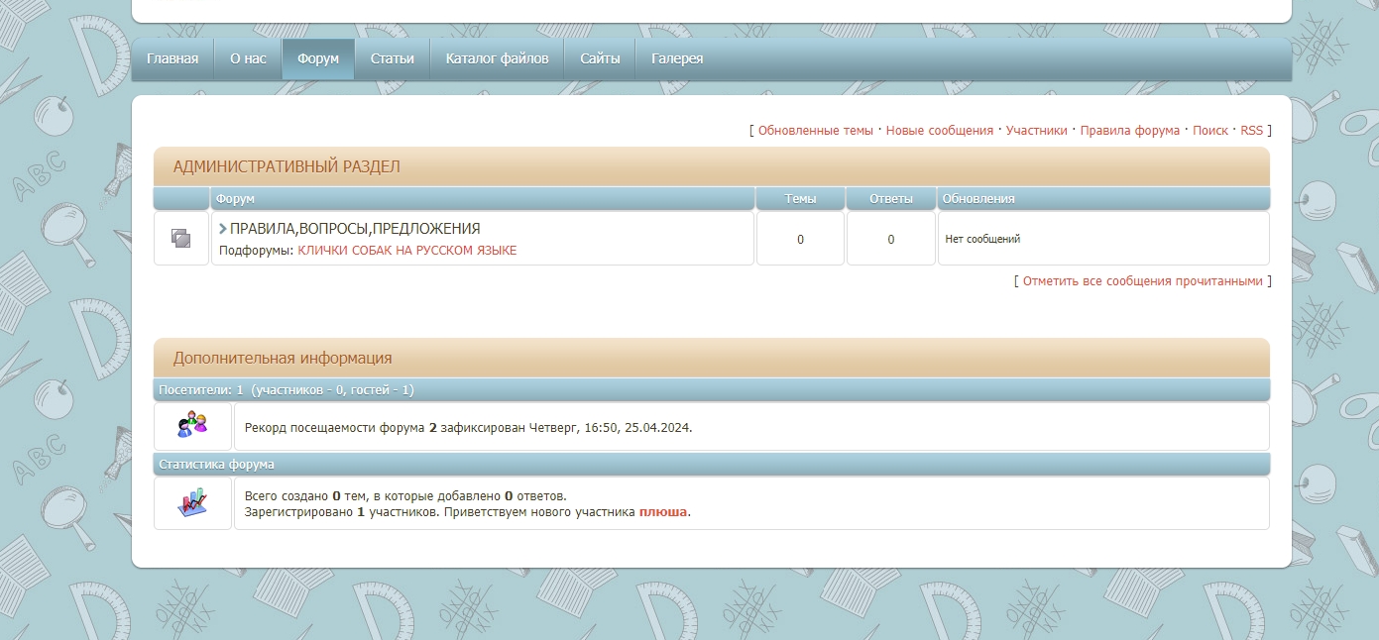Open the Главная menu tab
This screenshot has height=640, width=1379.
point(172,58)
